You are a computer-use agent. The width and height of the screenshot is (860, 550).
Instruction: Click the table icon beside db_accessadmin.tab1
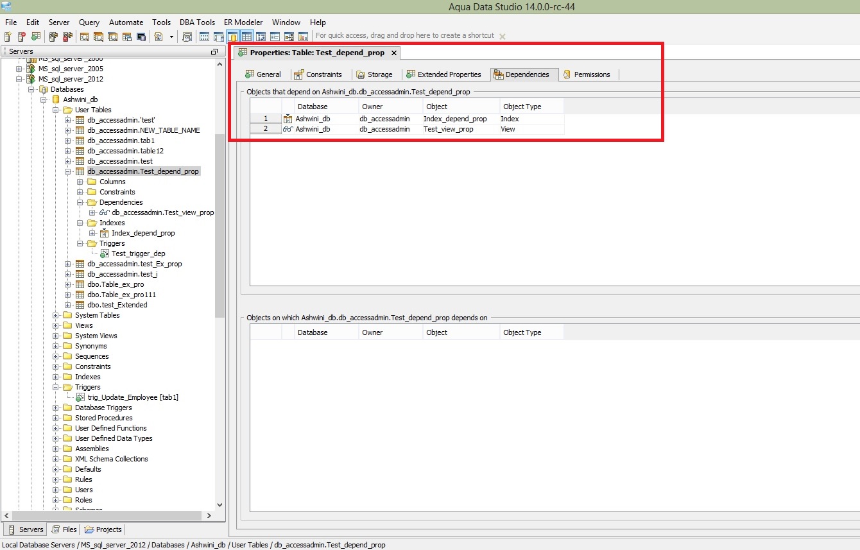80,141
